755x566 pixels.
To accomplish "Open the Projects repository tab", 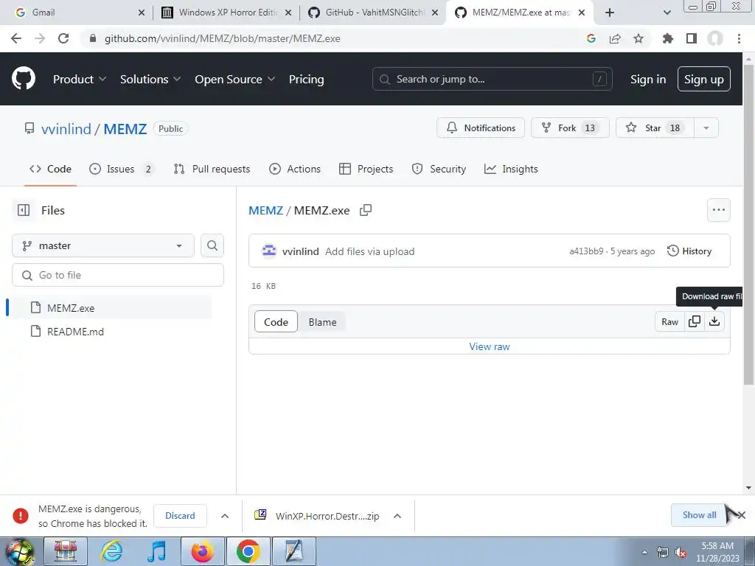I will [x=366, y=169].
